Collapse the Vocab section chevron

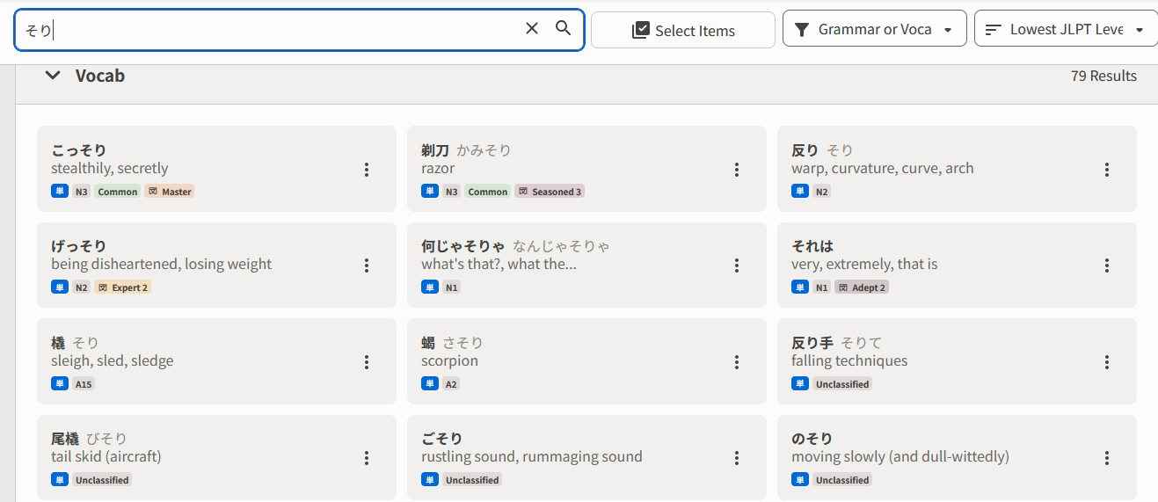click(x=53, y=76)
